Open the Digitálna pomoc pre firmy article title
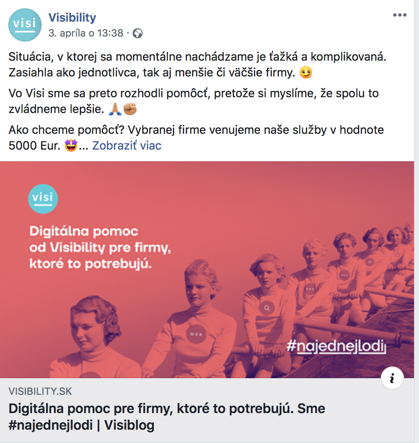 tap(167, 417)
